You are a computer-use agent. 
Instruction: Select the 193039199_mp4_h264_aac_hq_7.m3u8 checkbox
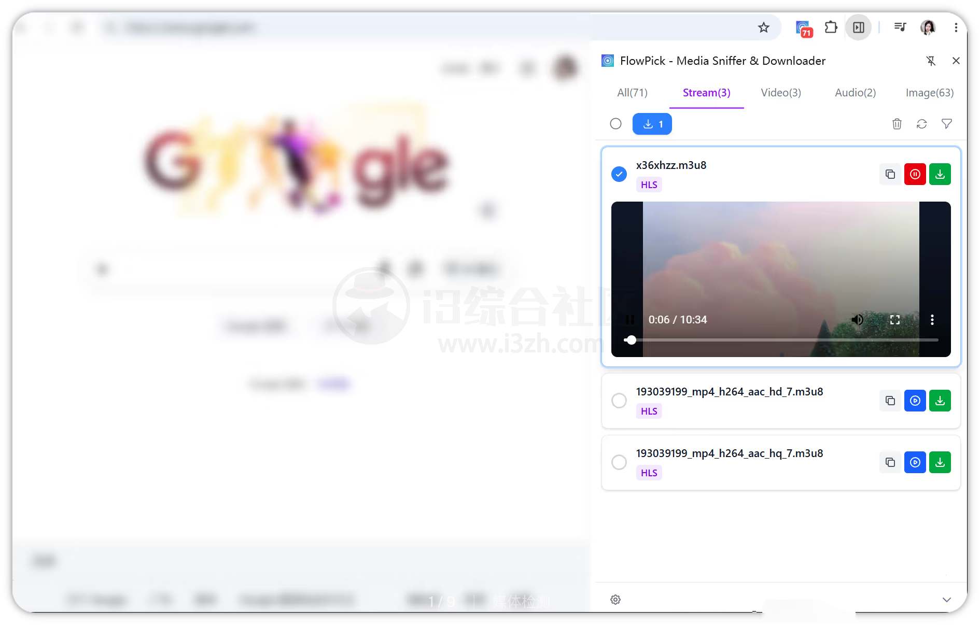pos(619,462)
